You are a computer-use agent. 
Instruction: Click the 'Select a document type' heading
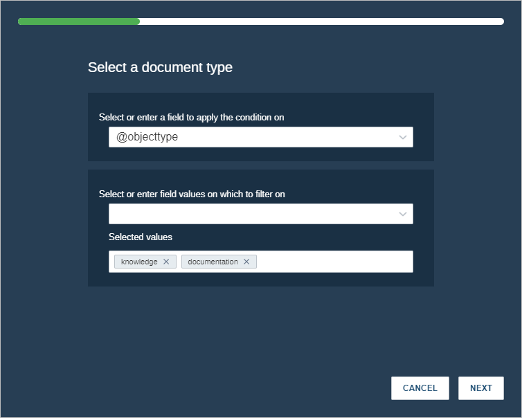[x=160, y=67]
